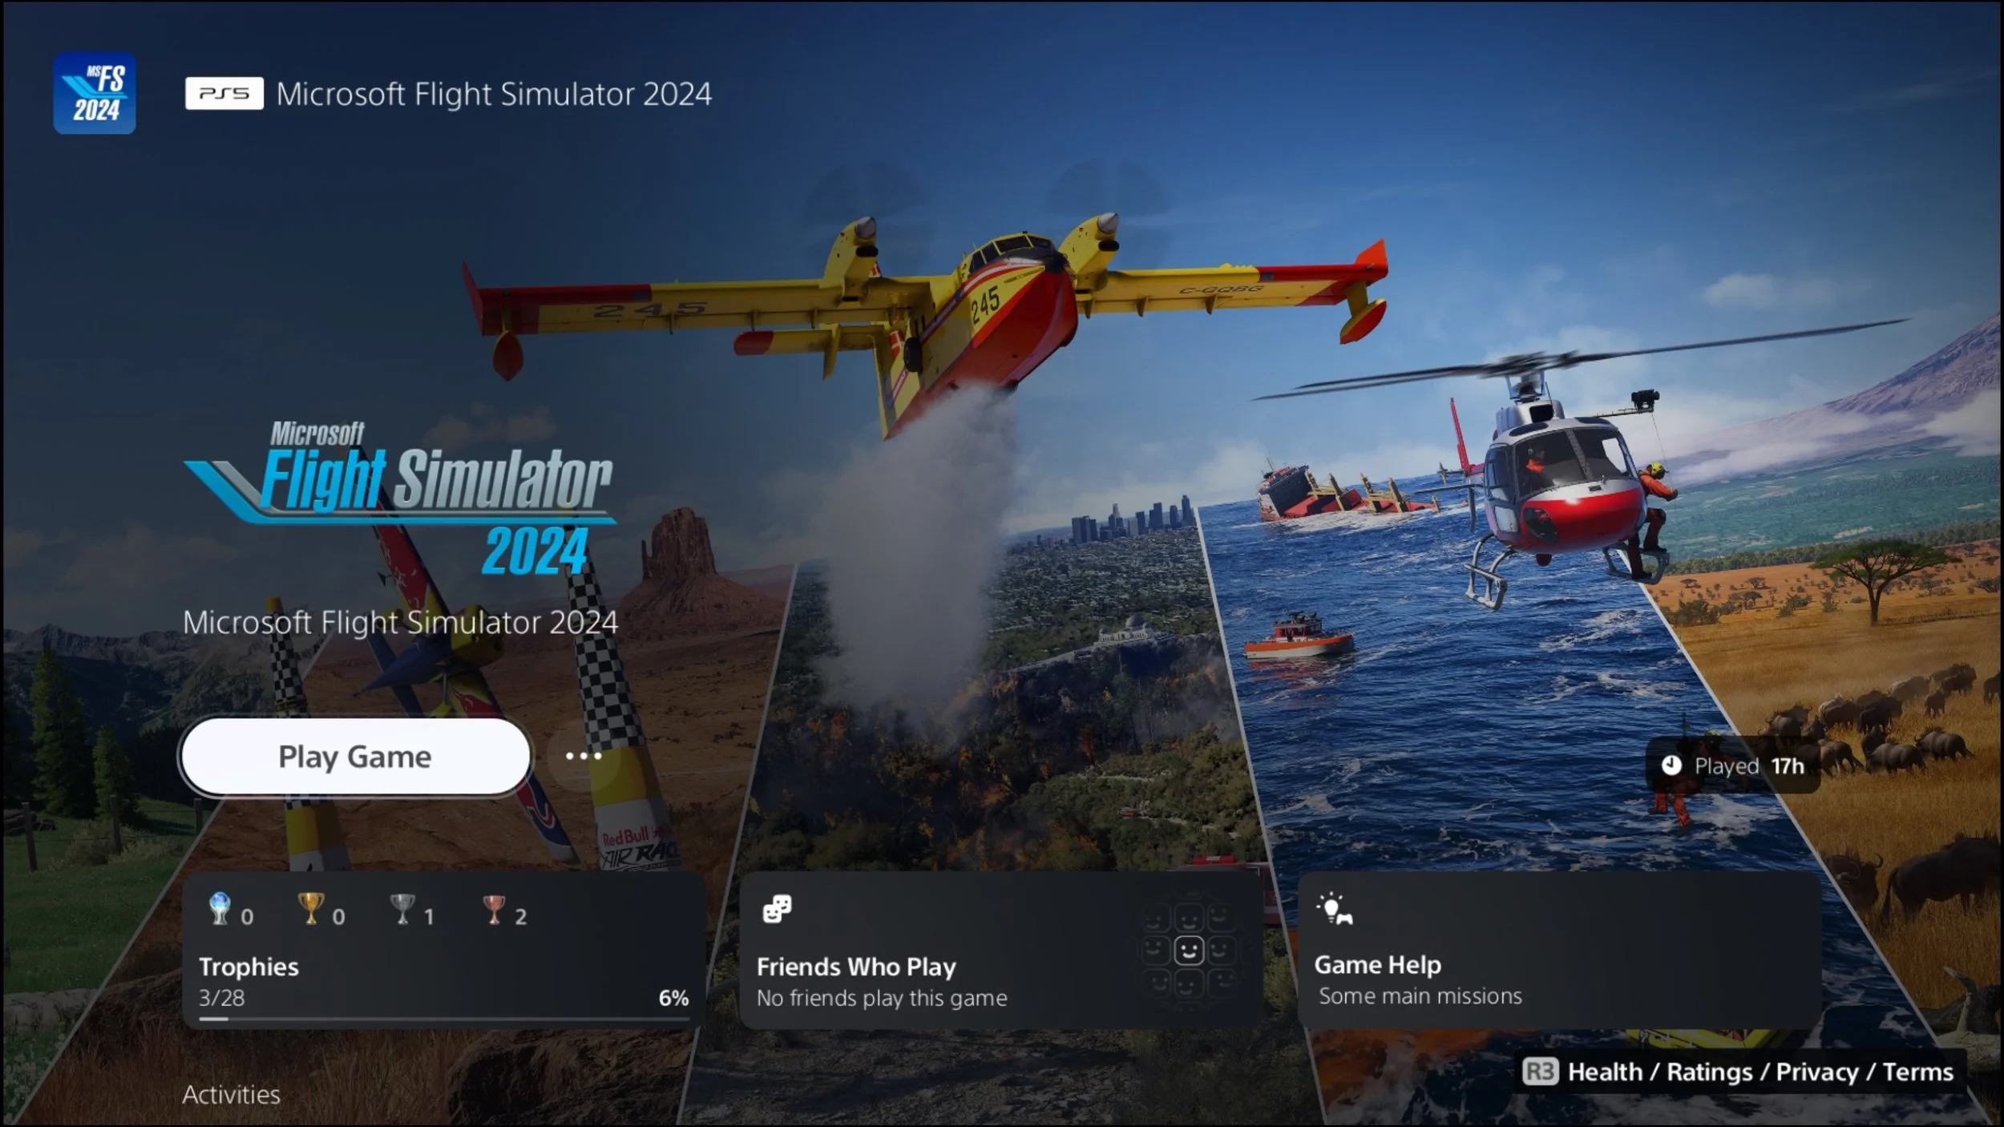The image size is (2004, 1127).
Task: Click the R3 button indicator
Action: pyautogui.click(x=1540, y=1072)
